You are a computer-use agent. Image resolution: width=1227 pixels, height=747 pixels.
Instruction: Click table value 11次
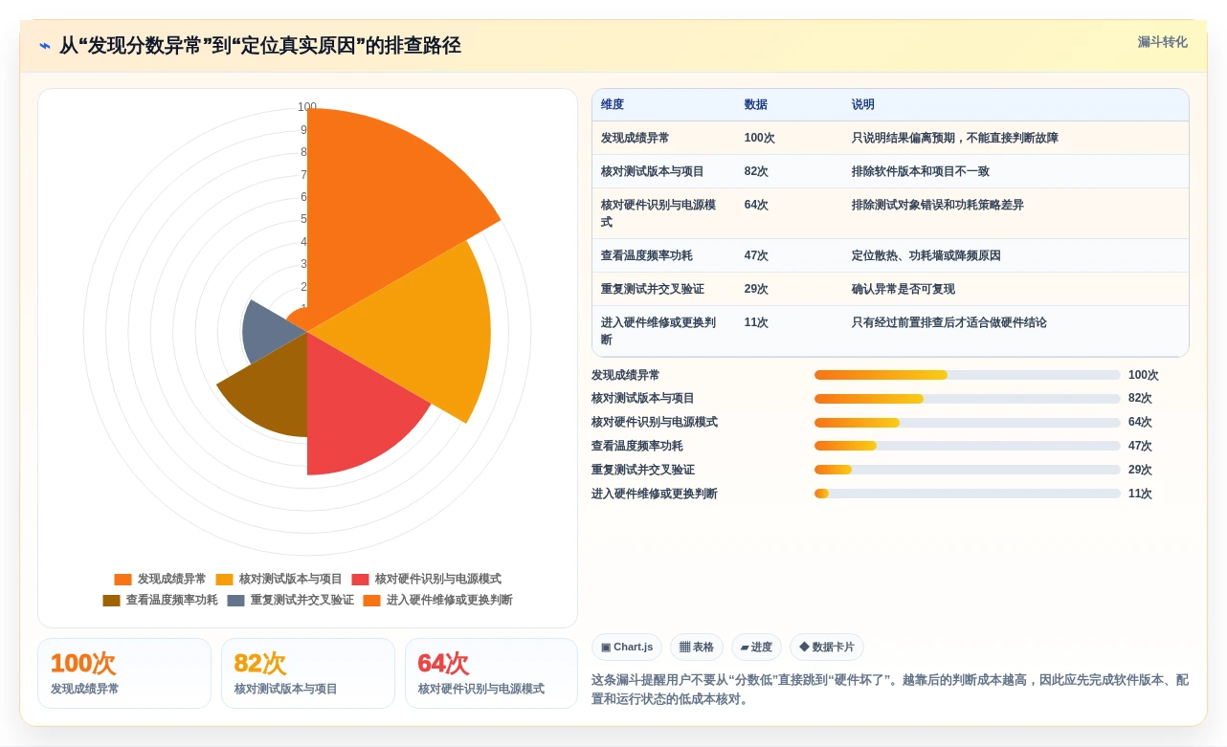click(x=756, y=323)
